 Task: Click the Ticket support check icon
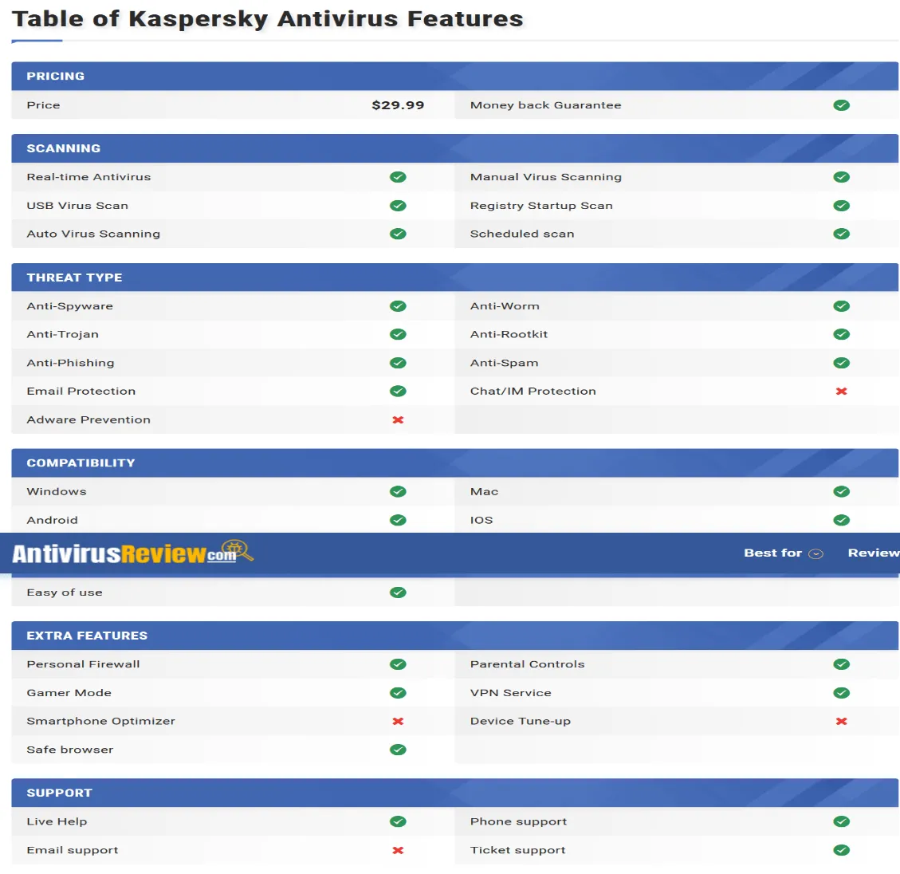pyautogui.click(x=842, y=850)
